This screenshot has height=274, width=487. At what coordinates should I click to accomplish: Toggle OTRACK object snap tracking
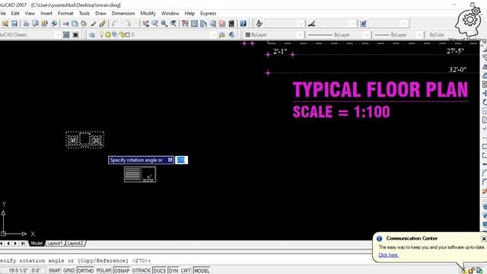[x=142, y=271]
